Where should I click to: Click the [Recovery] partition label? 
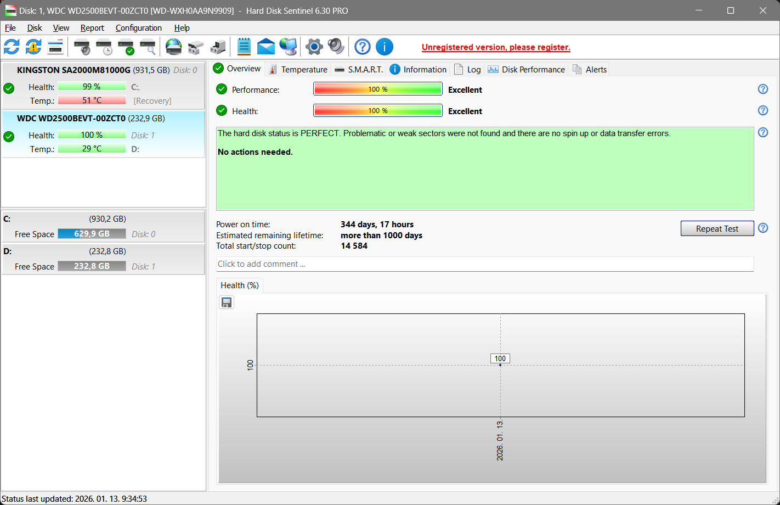pyautogui.click(x=152, y=101)
